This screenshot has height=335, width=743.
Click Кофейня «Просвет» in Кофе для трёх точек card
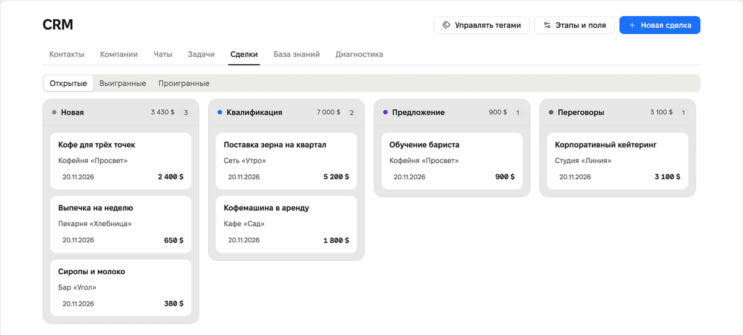tap(93, 161)
